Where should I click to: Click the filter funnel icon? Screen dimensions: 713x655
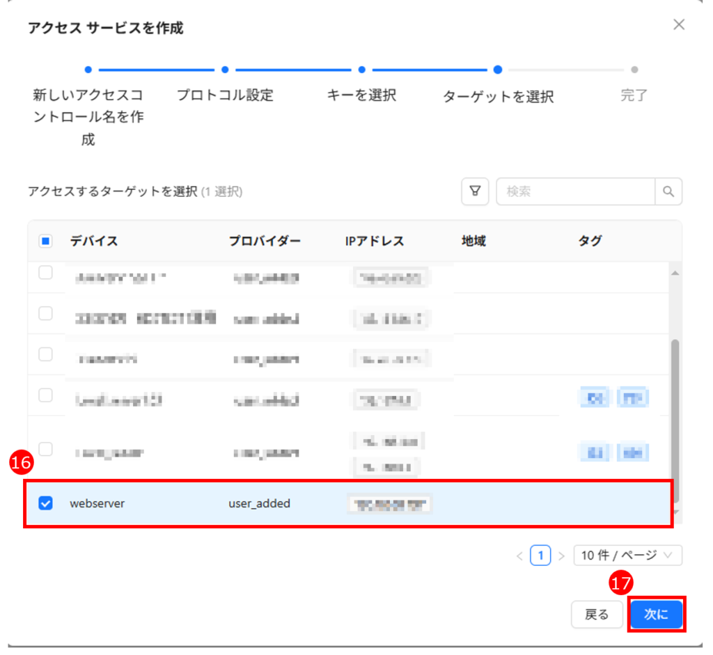tap(475, 191)
